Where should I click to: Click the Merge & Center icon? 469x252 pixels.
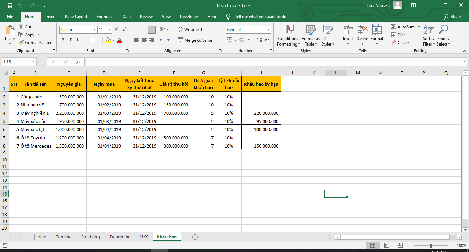(x=181, y=40)
